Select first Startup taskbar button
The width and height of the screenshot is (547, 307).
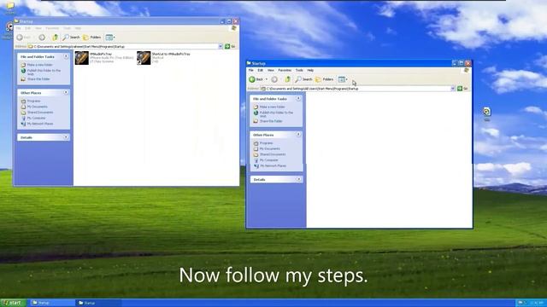pos(52,303)
